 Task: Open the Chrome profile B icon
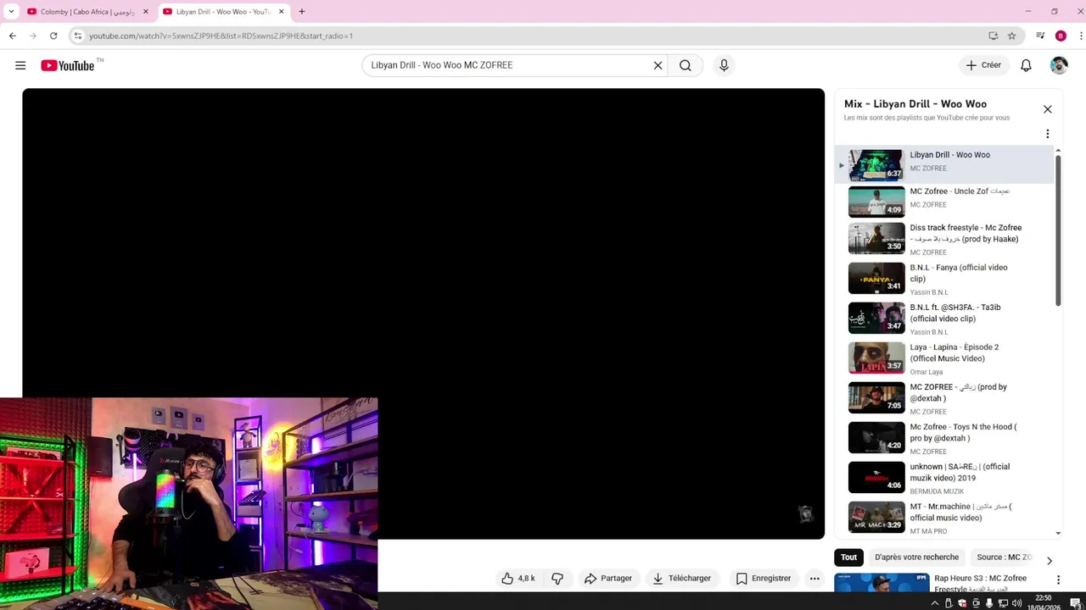[1061, 36]
